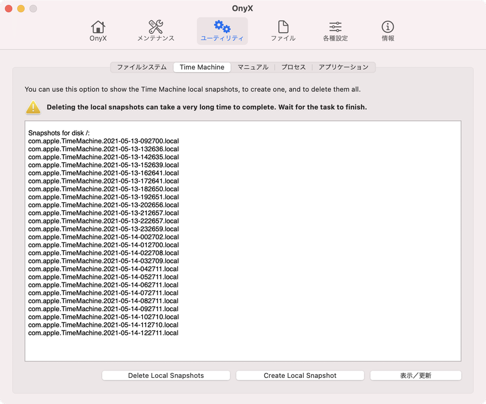
Task: Click snapshot 2021-05-14-042711.local line
Action: (x=103, y=269)
